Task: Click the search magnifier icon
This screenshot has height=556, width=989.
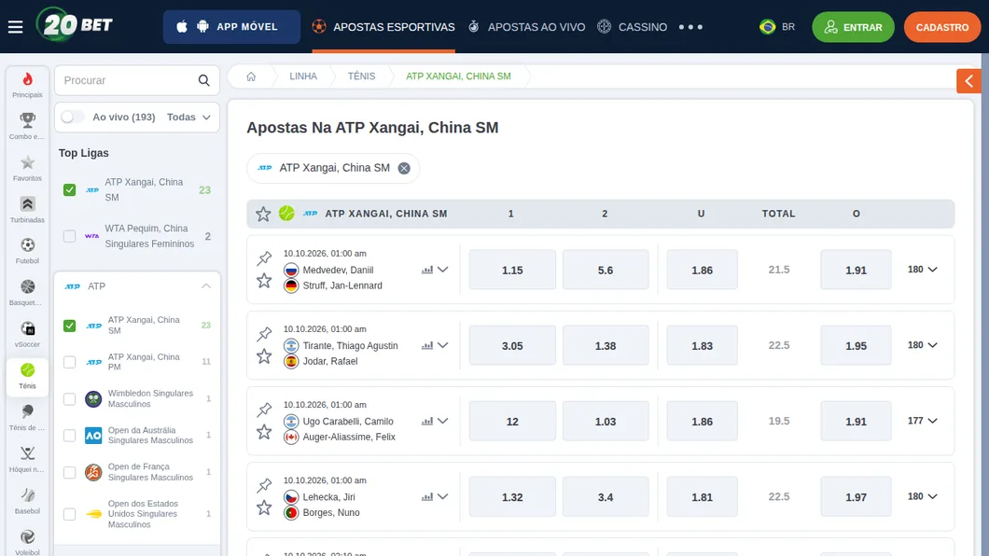Action: click(203, 80)
